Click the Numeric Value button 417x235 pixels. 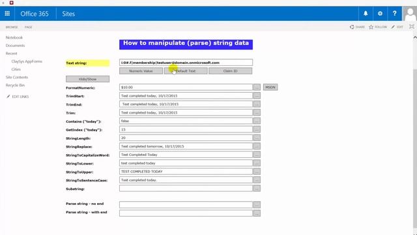click(141, 71)
